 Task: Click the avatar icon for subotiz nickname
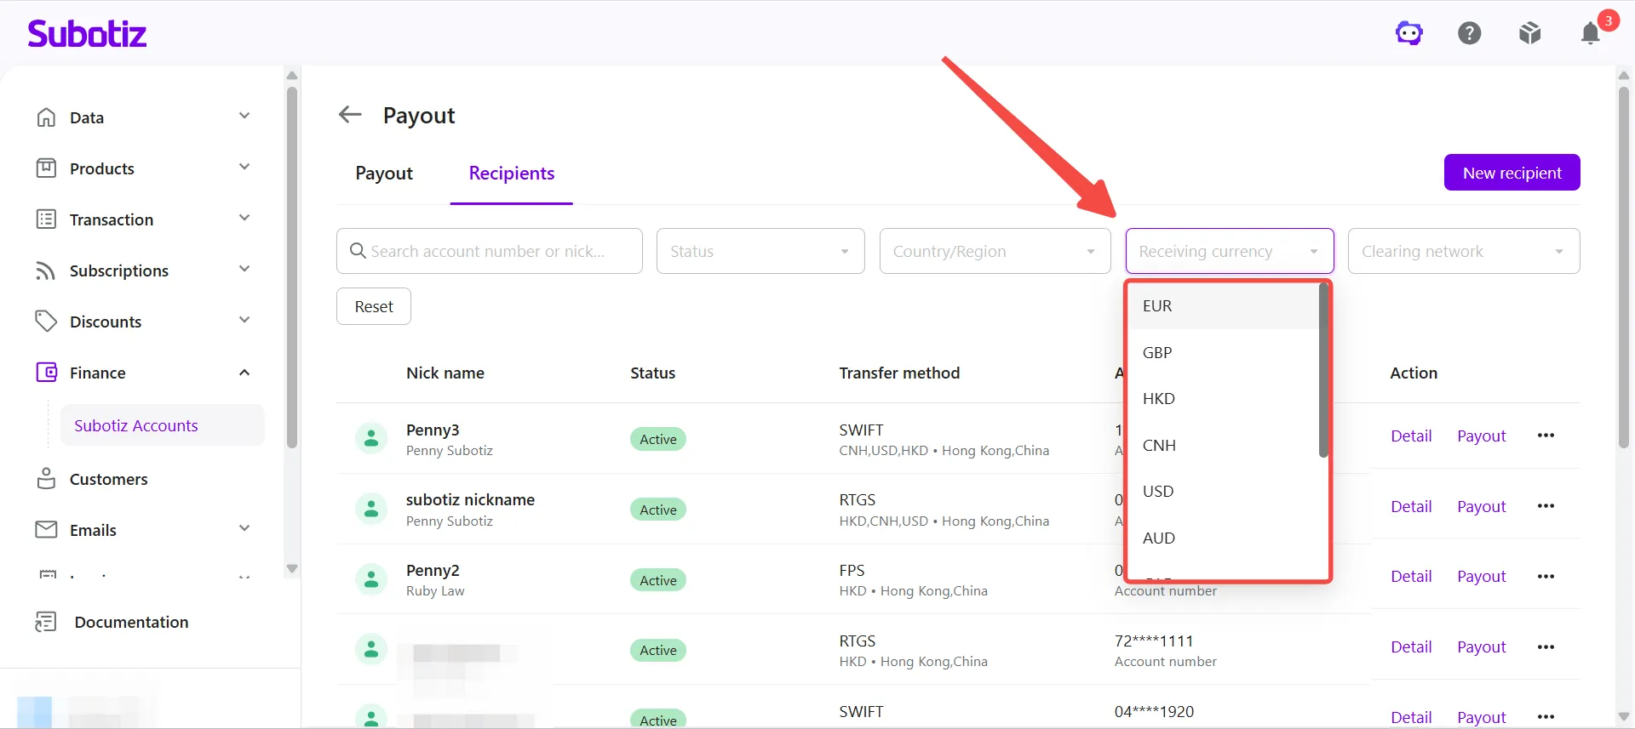(x=371, y=510)
